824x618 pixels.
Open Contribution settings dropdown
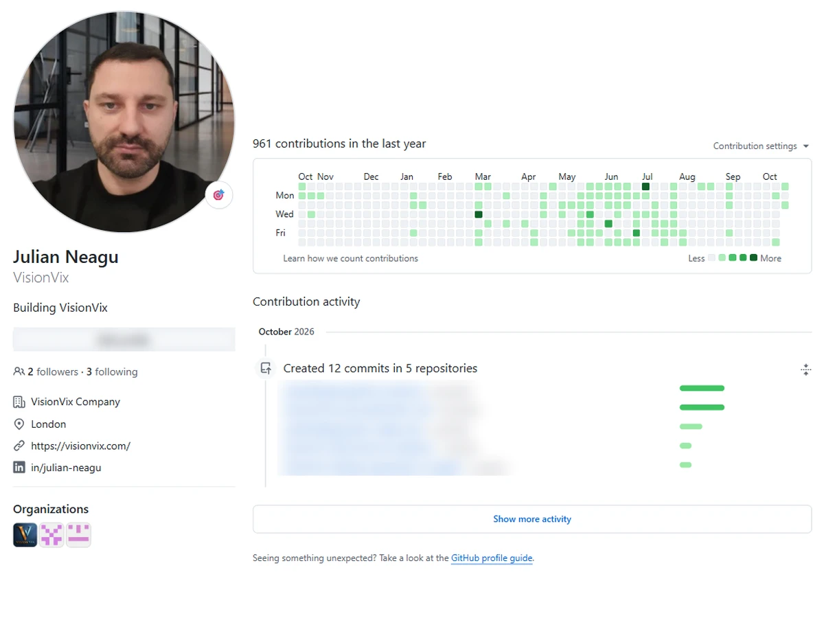point(761,146)
